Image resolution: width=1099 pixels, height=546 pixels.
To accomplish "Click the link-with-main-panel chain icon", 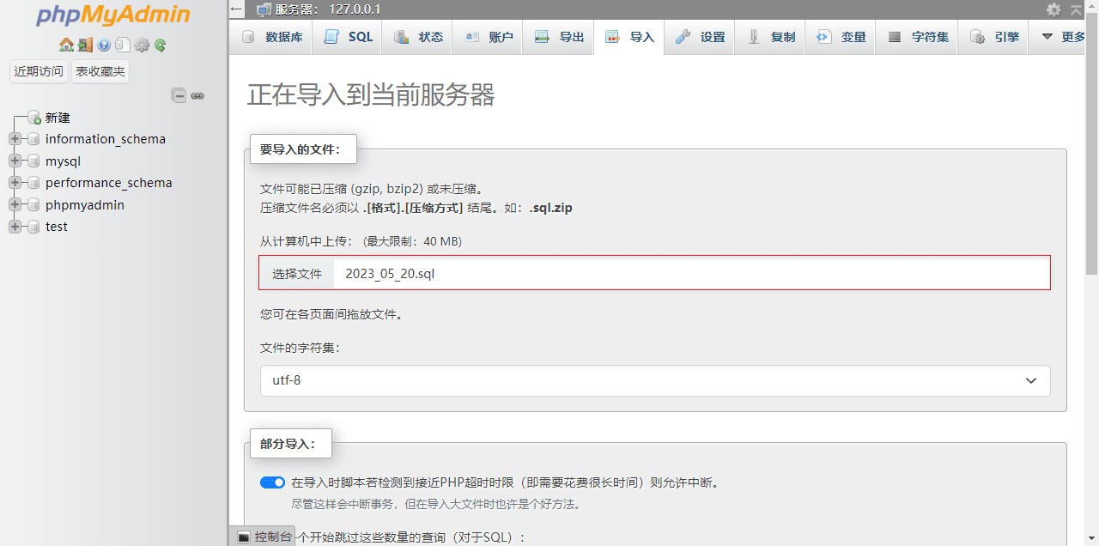I will [197, 95].
